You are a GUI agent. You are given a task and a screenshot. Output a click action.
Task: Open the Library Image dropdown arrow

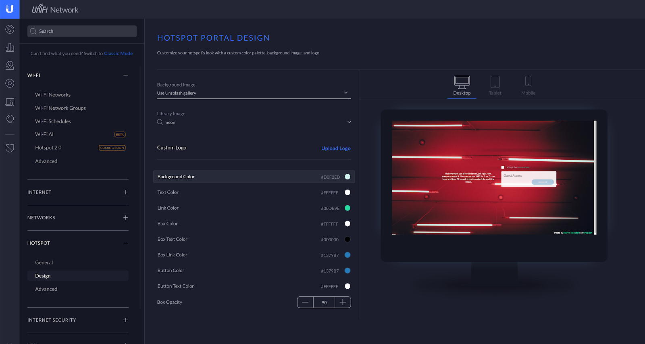(349, 122)
